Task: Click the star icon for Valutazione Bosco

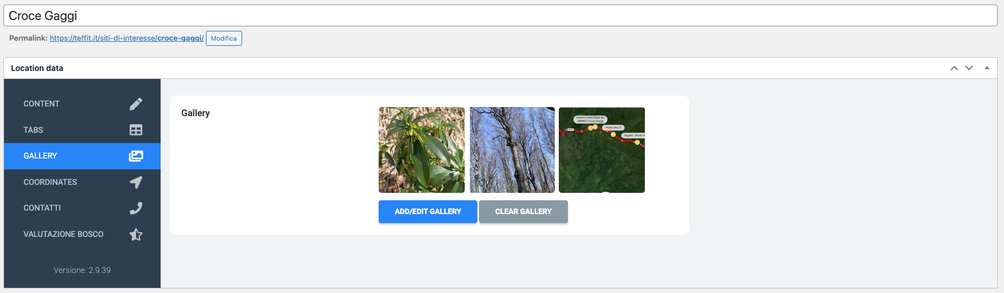Action: pyautogui.click(x=136, y=234)
